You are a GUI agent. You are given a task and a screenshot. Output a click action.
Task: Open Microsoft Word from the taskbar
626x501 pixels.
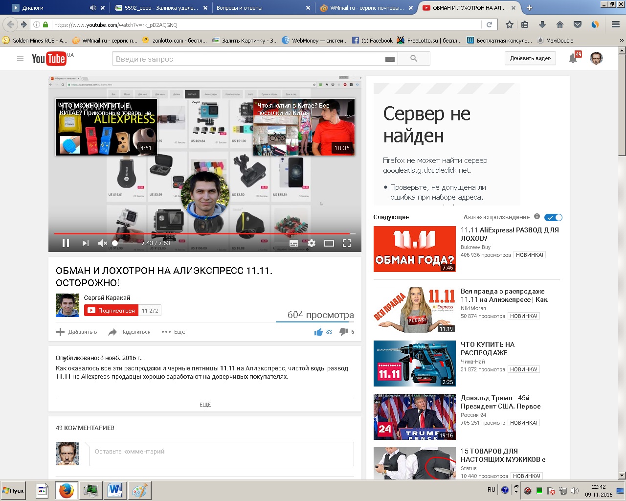pos(115,490)
